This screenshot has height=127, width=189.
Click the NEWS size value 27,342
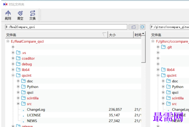[114, 121]
